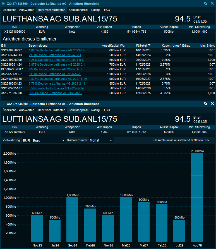Click the three-dot options icon in the bottom window
The width and height of the screenshot is (216, 249).
(x=199, y=104)
